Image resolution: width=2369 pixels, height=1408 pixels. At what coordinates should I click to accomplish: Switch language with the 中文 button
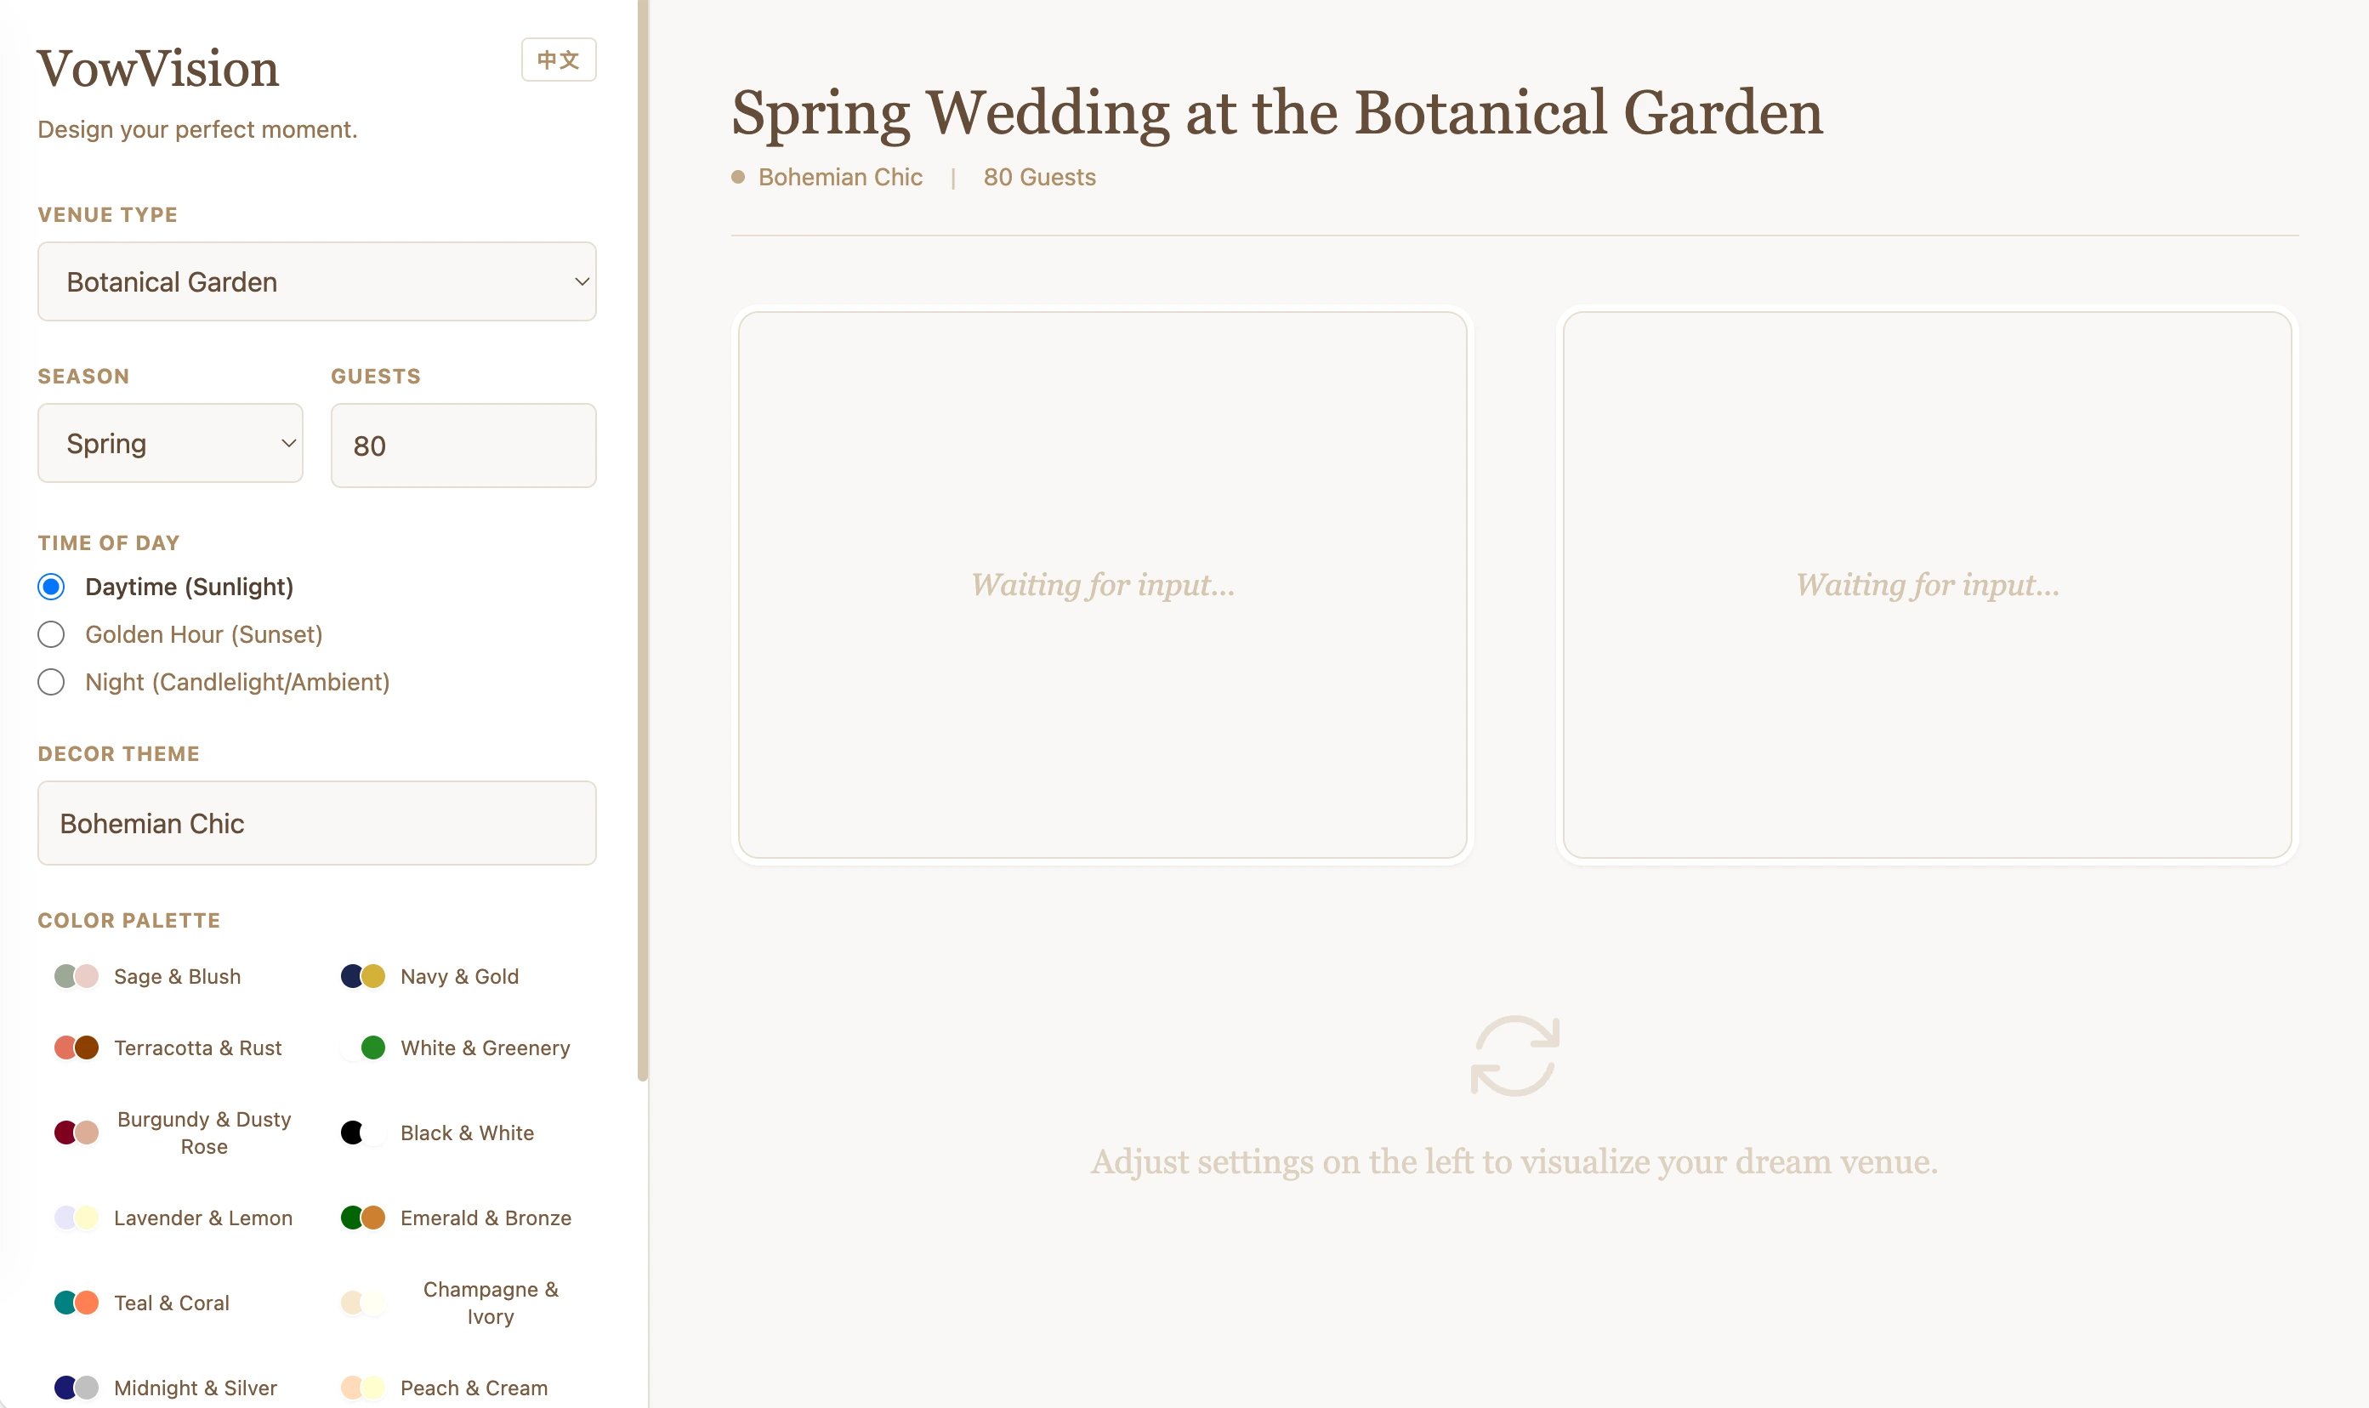[558, 60]
